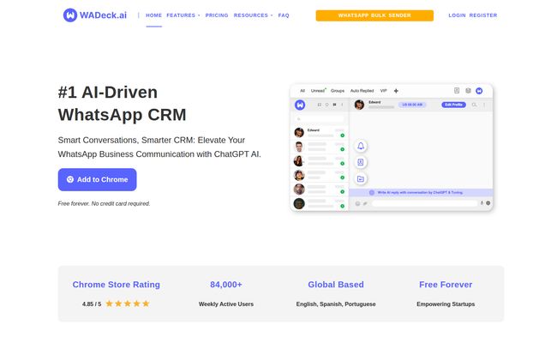Click the message input field

pos(424,203)
